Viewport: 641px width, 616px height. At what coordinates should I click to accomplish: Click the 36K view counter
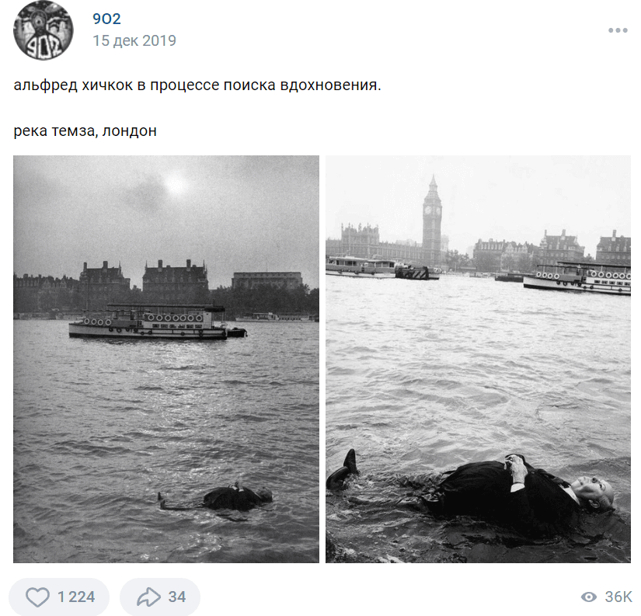coord(618,597)
